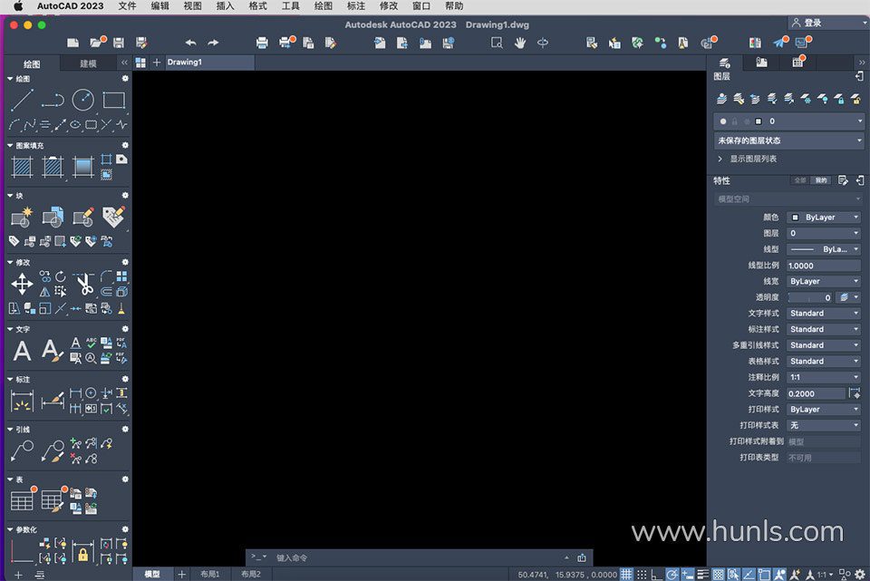Open the 格式 menu

[257, 6]
